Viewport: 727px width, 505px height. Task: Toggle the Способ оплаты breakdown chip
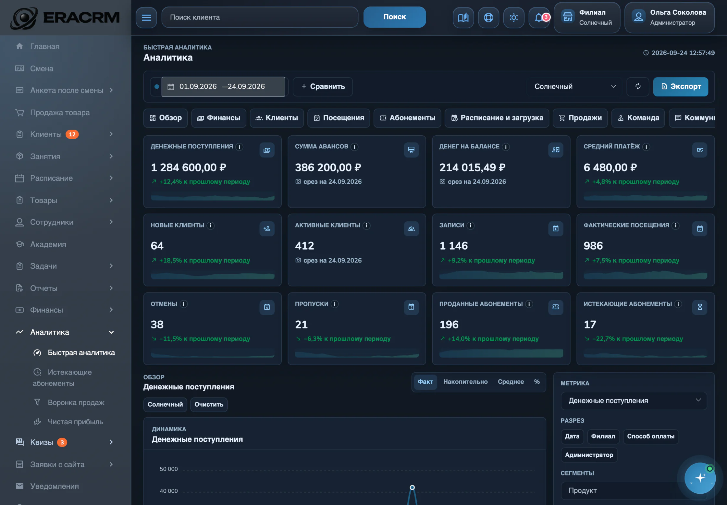pyautogui.click(x=650, y=437)
